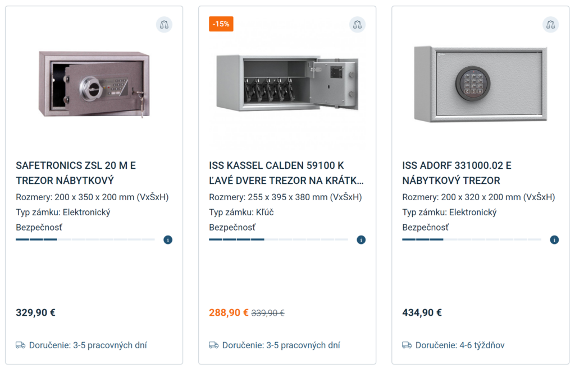Screen dimensions: 575x369
Task: Click security info icon on ISS Adorf card
Action: click(x=554, y=240)
